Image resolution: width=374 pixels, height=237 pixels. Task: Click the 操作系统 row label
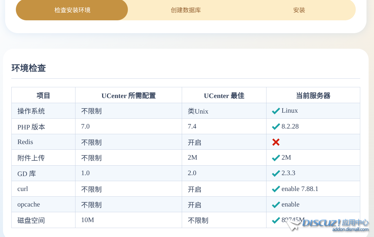click(31, 111)
